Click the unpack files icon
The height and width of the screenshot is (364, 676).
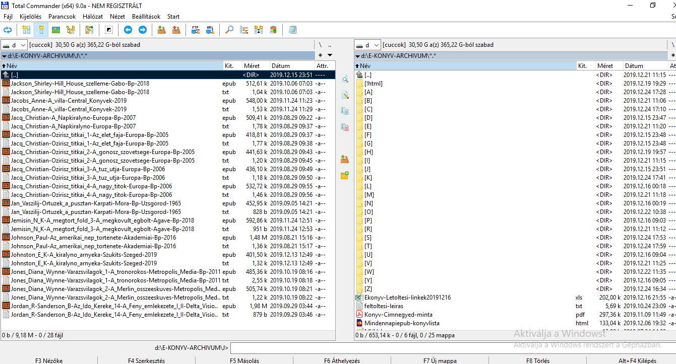pos(176,30)
